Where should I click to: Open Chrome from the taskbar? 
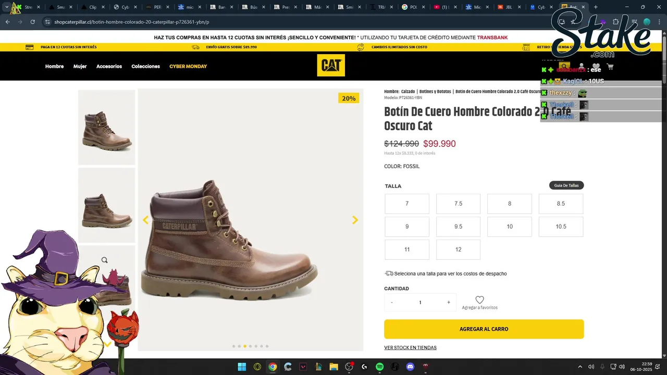pos(273,367)
